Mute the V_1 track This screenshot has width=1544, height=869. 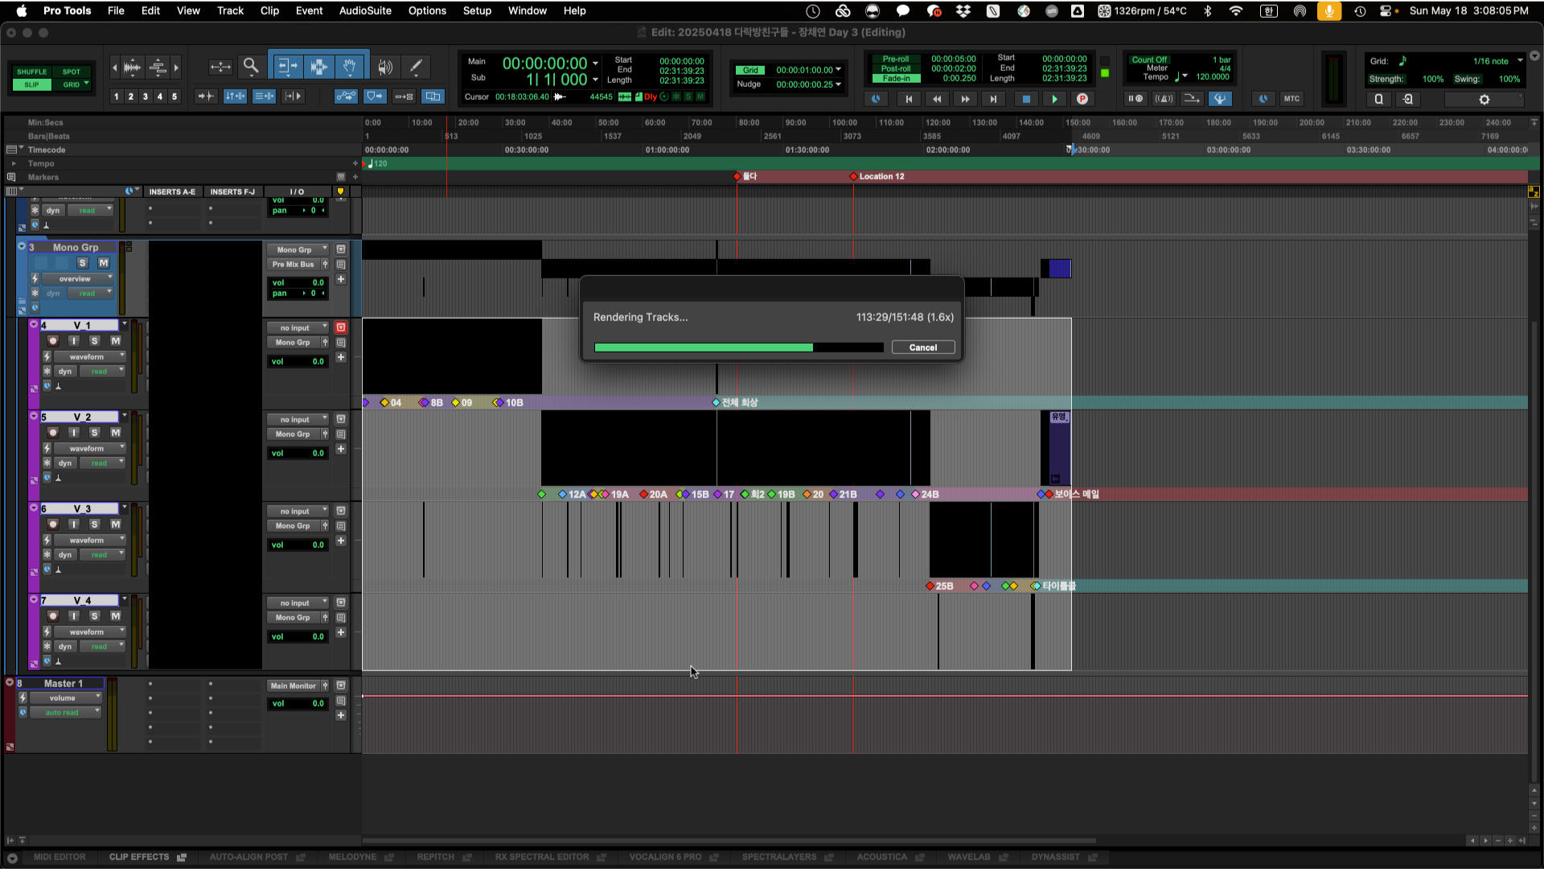tap(115, 341)
